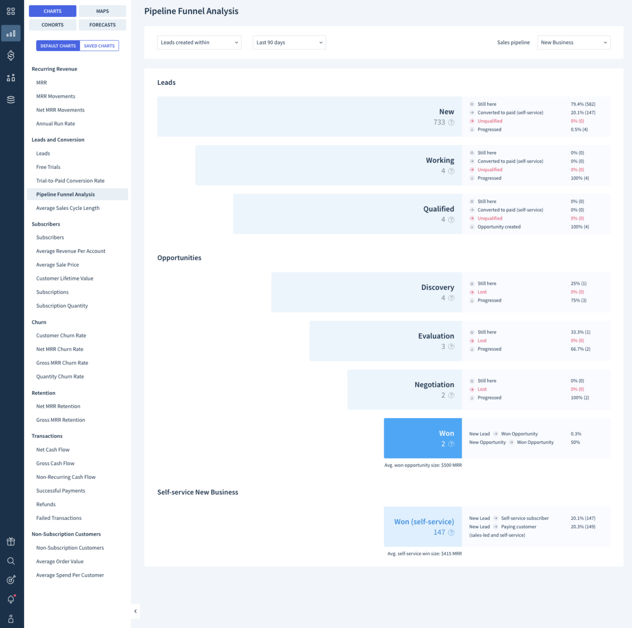632x628 pixels.
Task: Click the gift box referral icon
Action: pos(11,541)
